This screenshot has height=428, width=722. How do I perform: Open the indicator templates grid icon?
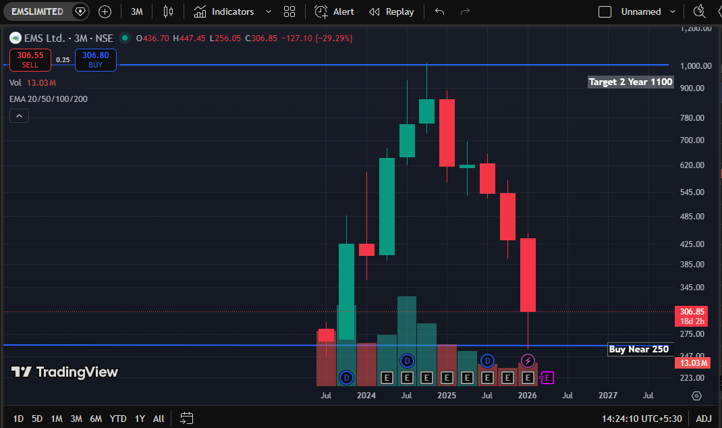coord(289,11)
